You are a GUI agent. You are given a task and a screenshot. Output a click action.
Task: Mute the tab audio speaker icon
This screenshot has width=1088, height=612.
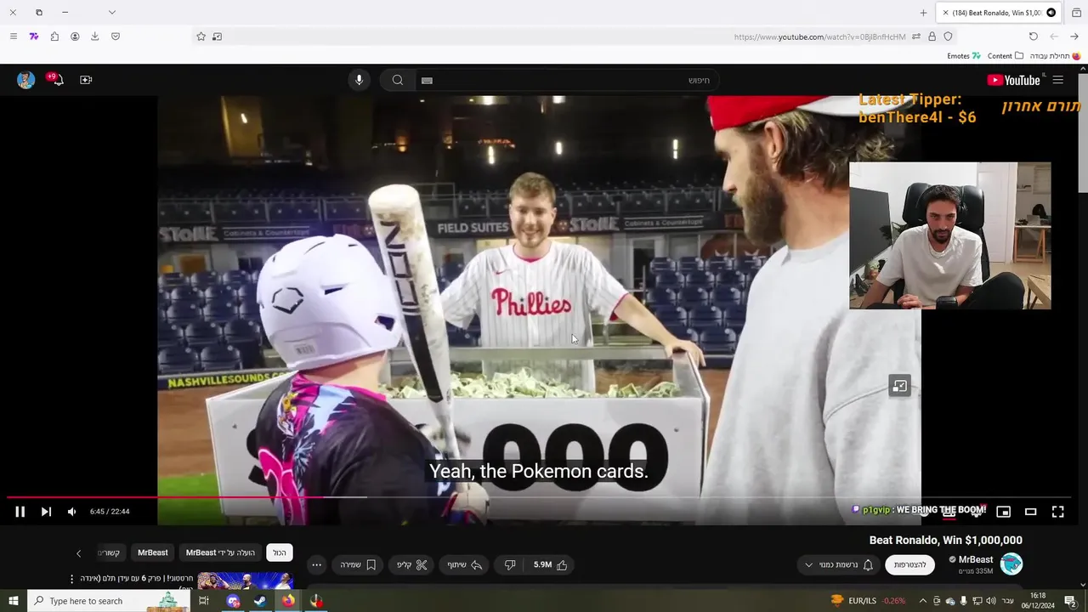pos(1051,13)
